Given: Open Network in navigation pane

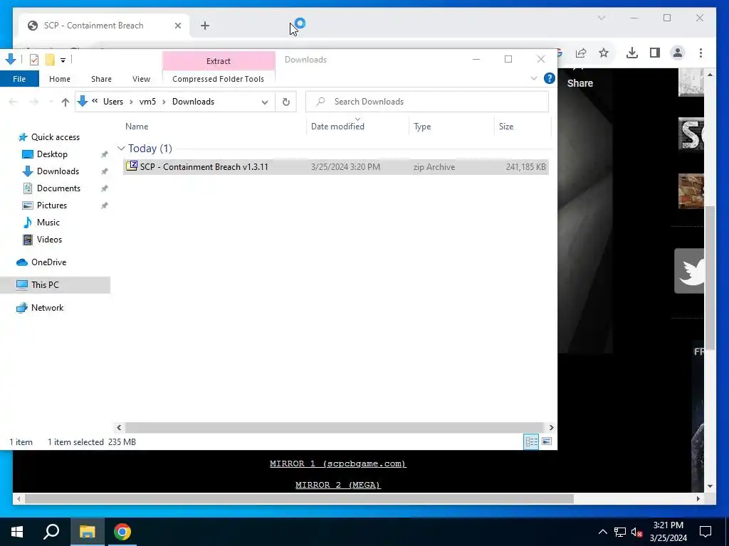Looking at the screenshot, I should pyautogui.click(x=47, y=308).
